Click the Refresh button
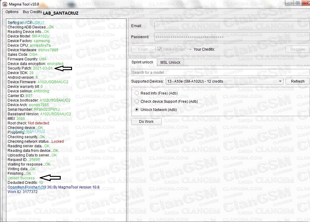310x222 pixels. point(297,81)
